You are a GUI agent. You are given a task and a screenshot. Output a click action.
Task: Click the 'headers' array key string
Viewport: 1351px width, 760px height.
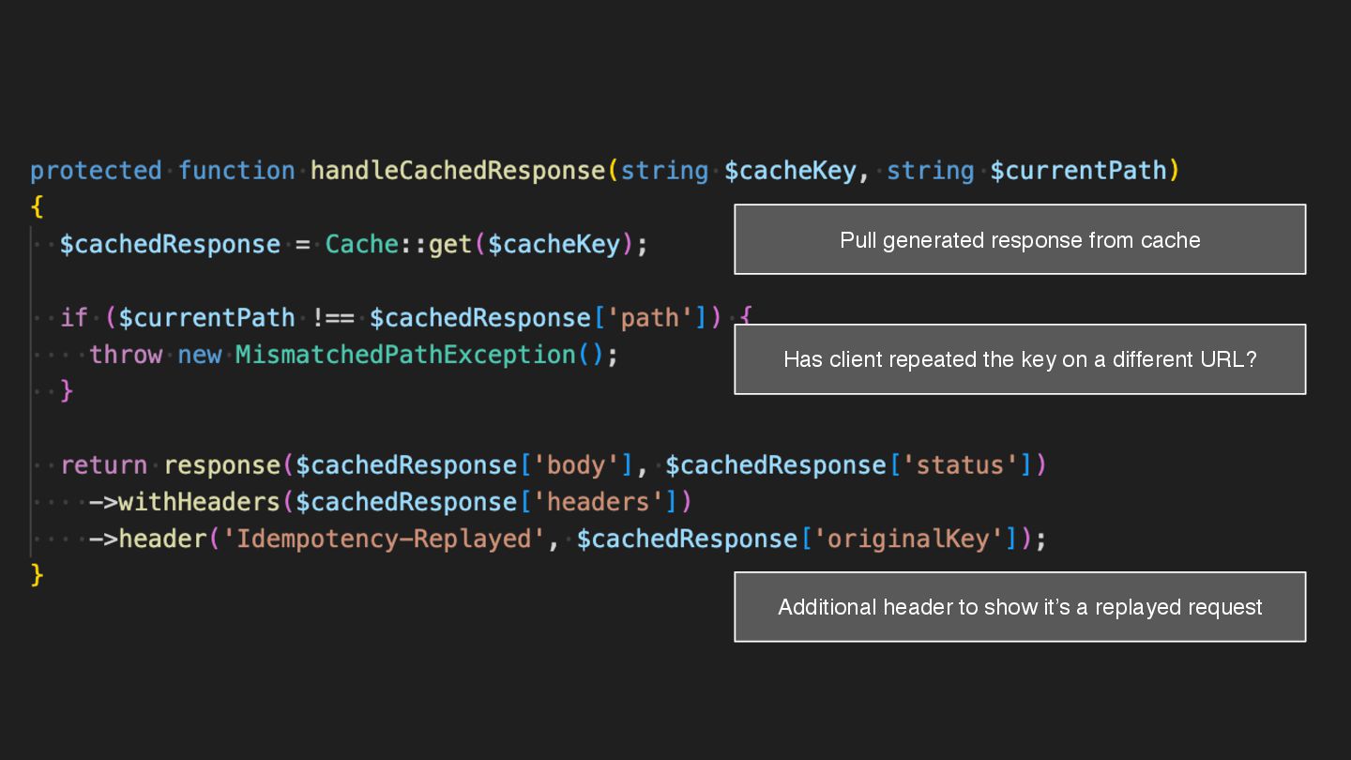(598, 502)
